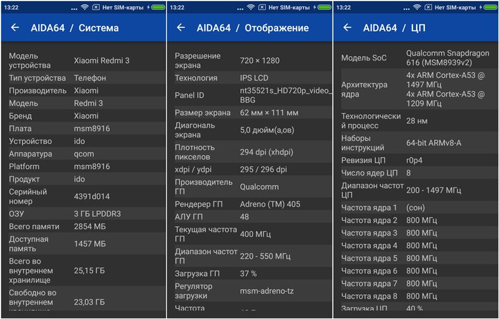Select the '4x ARM Cortex-A53 @ 1497 МГц' line

tap(445, 80)
